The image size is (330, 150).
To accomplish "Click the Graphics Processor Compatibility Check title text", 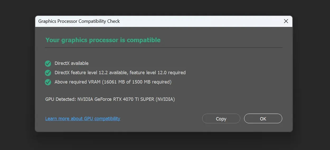I will (x=79, y=21).
